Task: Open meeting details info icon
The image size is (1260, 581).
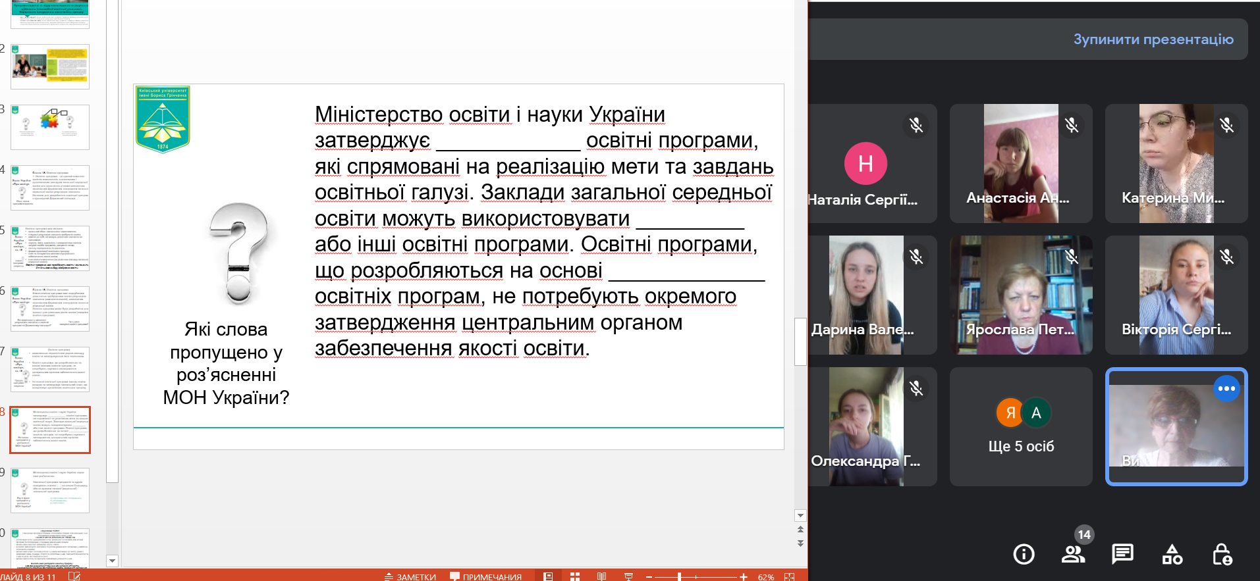Action: tap(1024, 554)
